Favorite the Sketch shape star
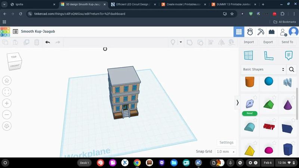 255,97
